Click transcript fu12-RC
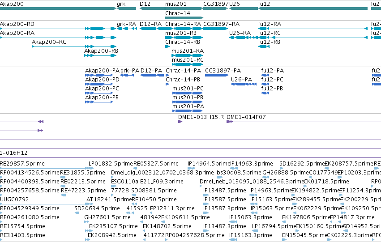 (269, 33)
